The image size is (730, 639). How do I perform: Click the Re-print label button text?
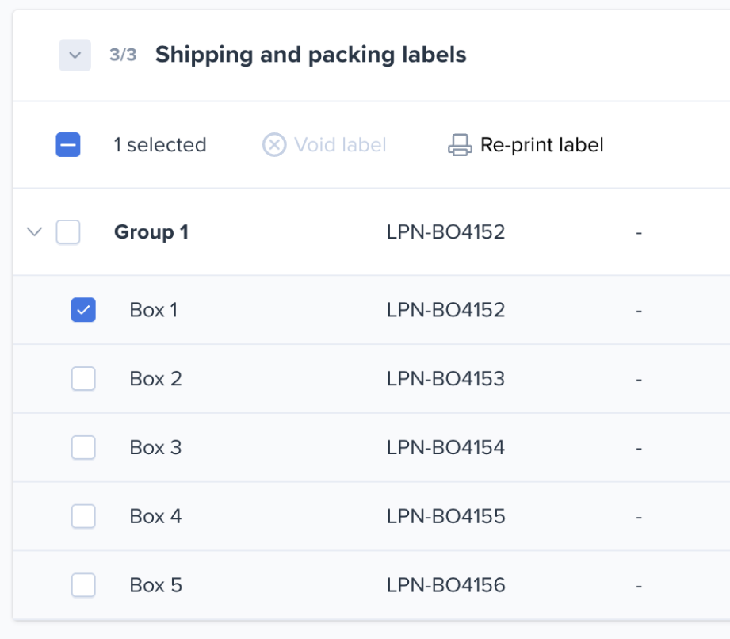point(542,145)
